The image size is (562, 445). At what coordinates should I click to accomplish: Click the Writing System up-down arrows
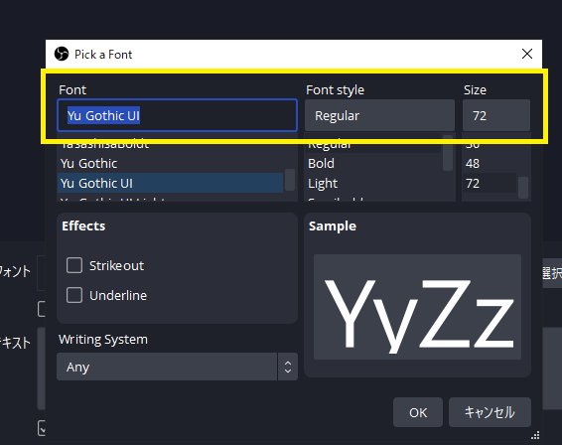click(287, 367)
